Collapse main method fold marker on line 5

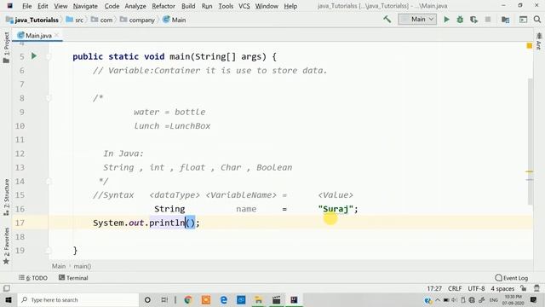[x=49, y=56]
